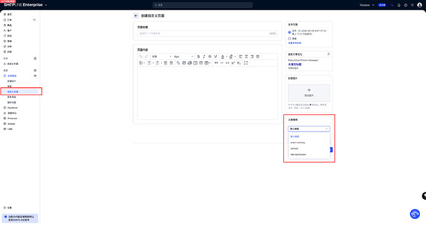Expand the SHOPLINE Enterprise store switcher
This screenshot has width=426, height=225.
46,5
